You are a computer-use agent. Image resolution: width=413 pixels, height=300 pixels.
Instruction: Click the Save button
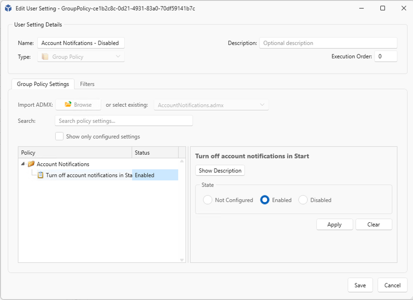pos(360,285)
